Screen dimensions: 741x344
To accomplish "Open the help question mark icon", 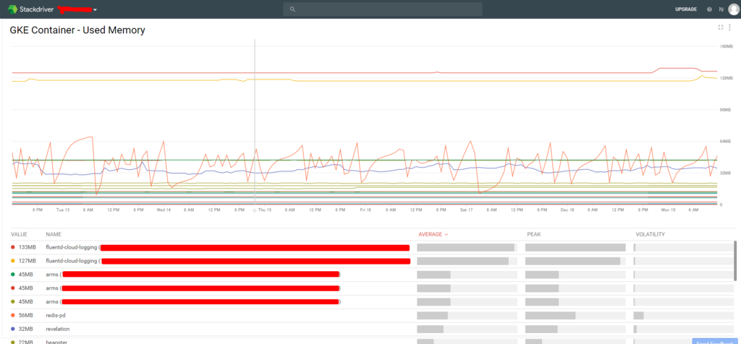I will coord(709,9).
